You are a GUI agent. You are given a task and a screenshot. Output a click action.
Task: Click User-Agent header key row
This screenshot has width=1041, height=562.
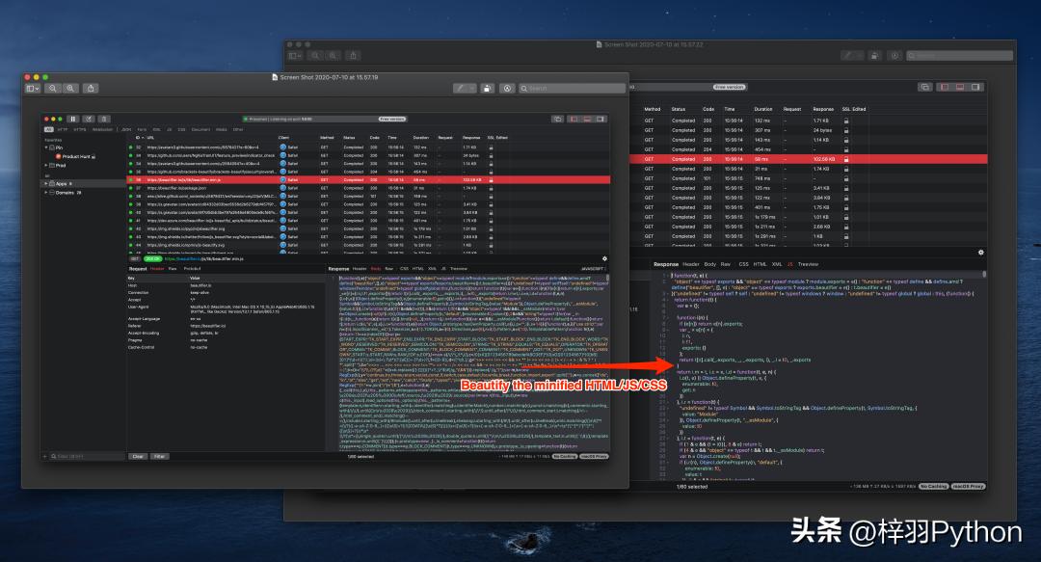226,308
